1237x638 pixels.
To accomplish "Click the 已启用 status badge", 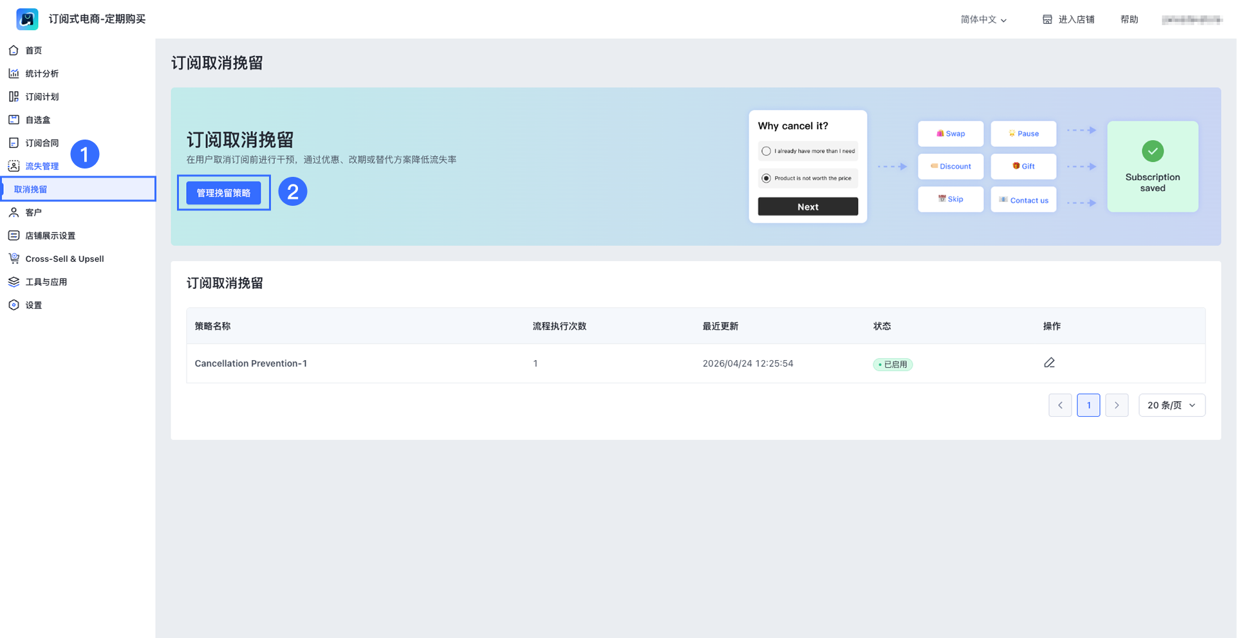I will pyautogui.click(x=893, y=364).
